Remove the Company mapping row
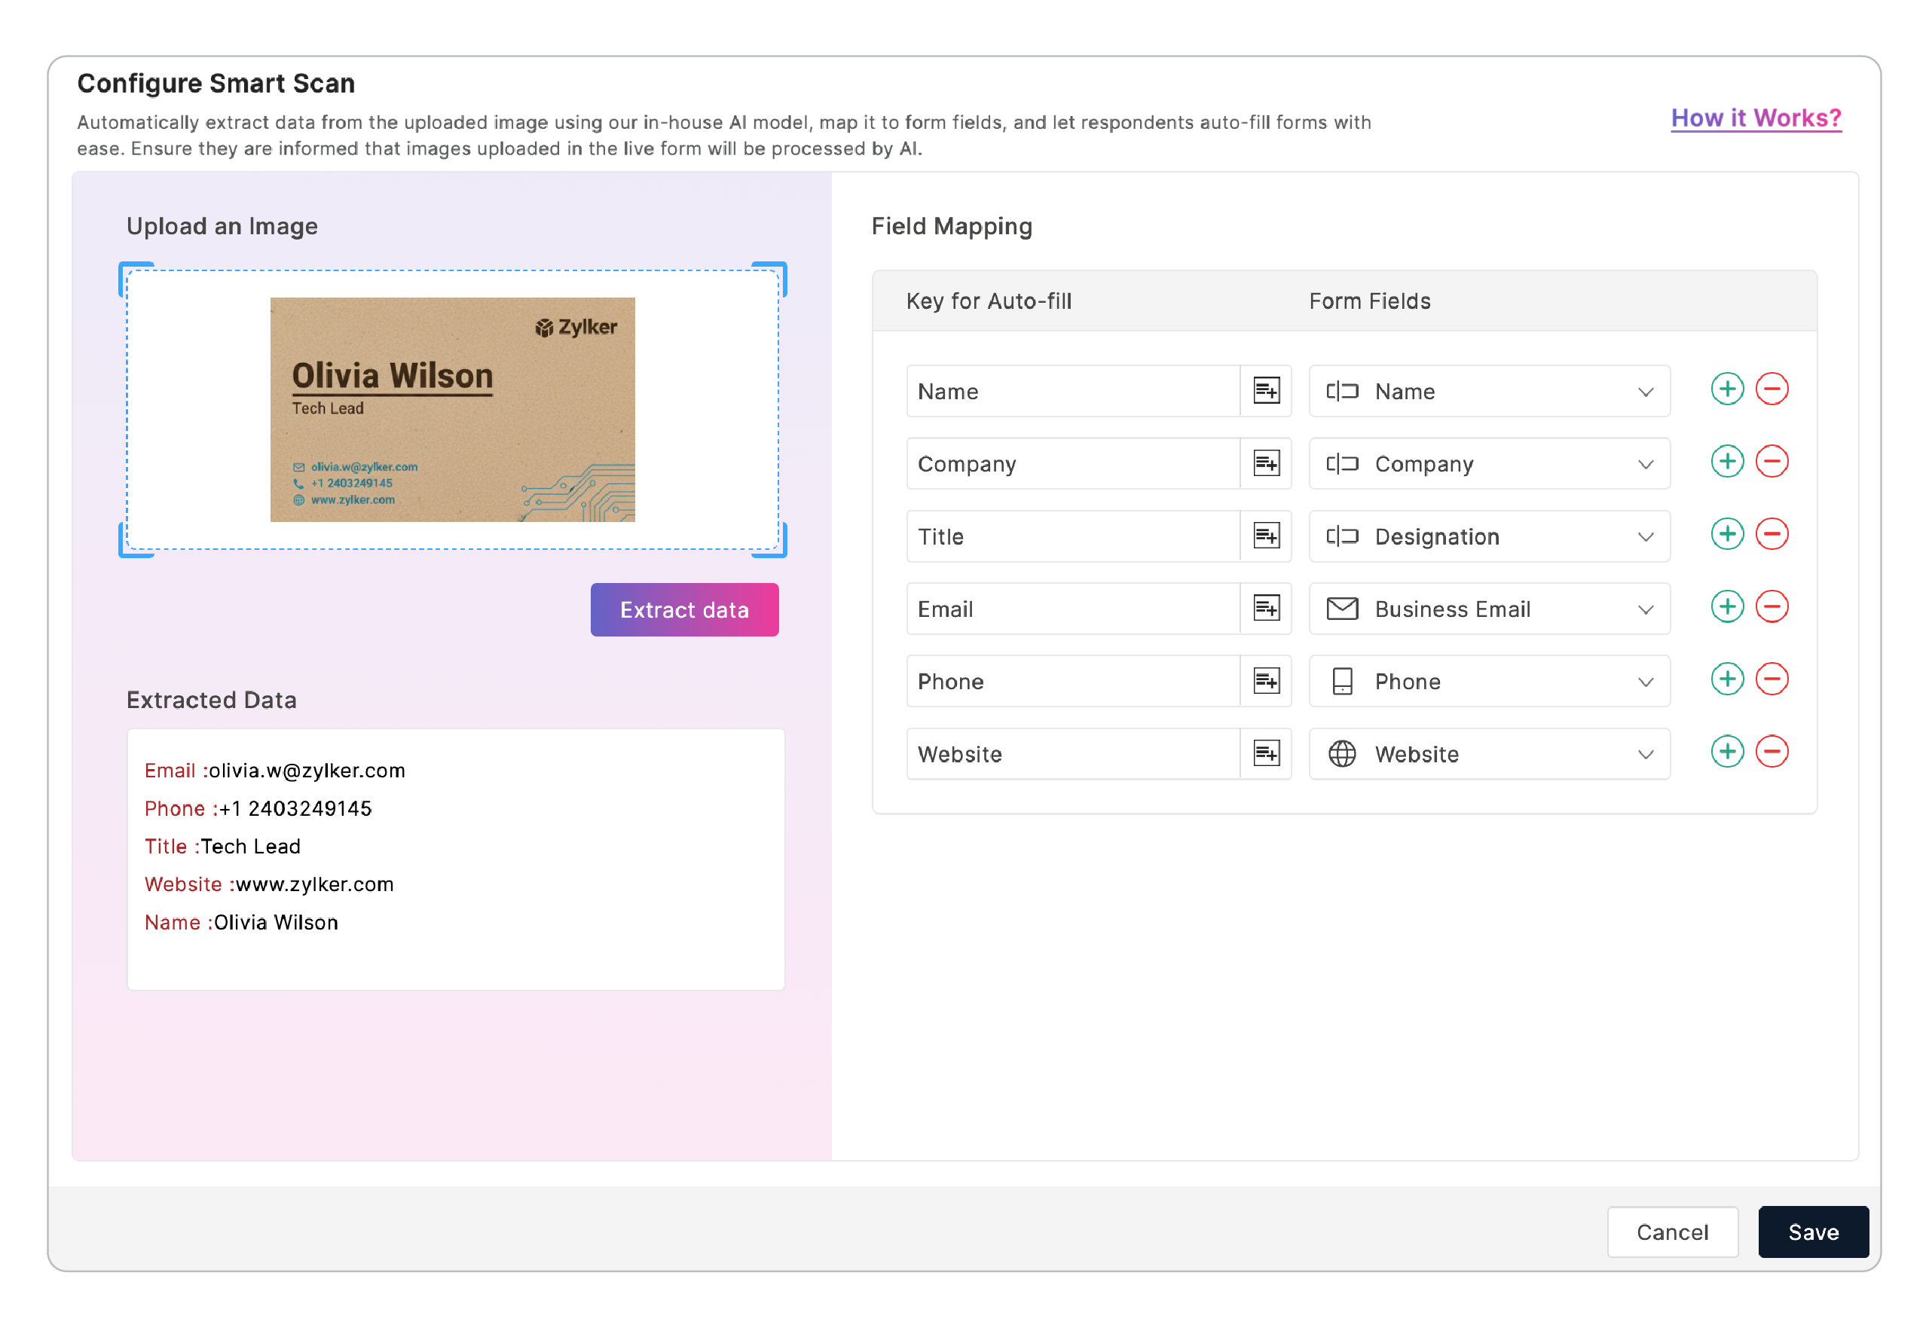This screenshot has height=1328, width=1929. [x=1772, y=462]
